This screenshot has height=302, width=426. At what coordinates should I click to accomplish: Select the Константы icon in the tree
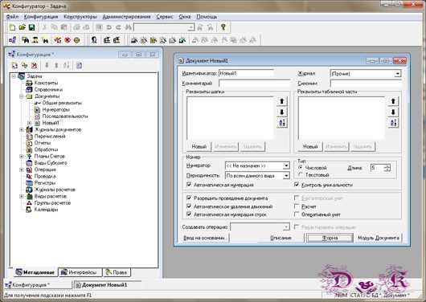point(29,83)
